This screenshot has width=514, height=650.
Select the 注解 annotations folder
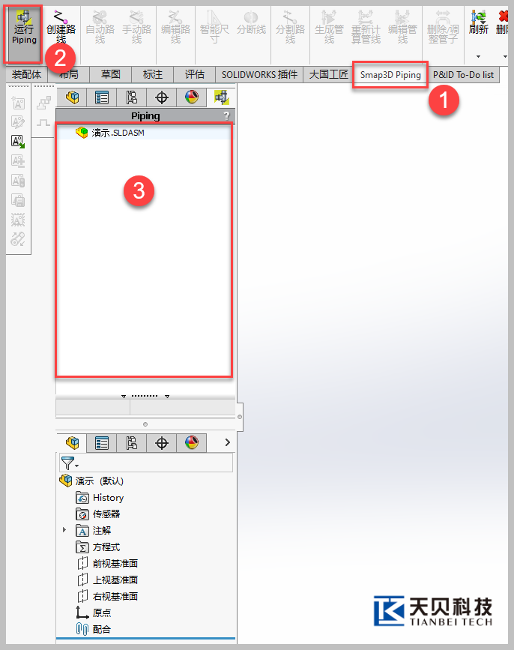tap(93, 531)
